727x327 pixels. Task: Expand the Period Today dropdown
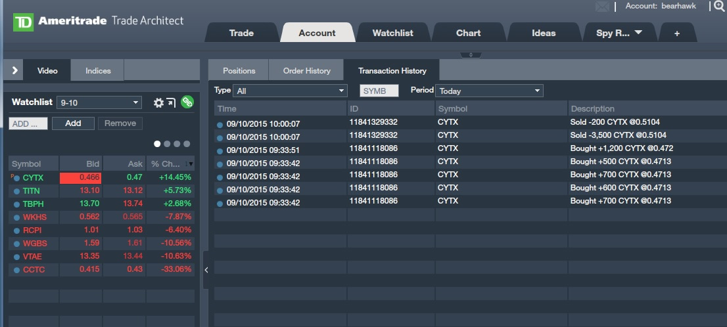pyautogui.click(x=490, y=91)
